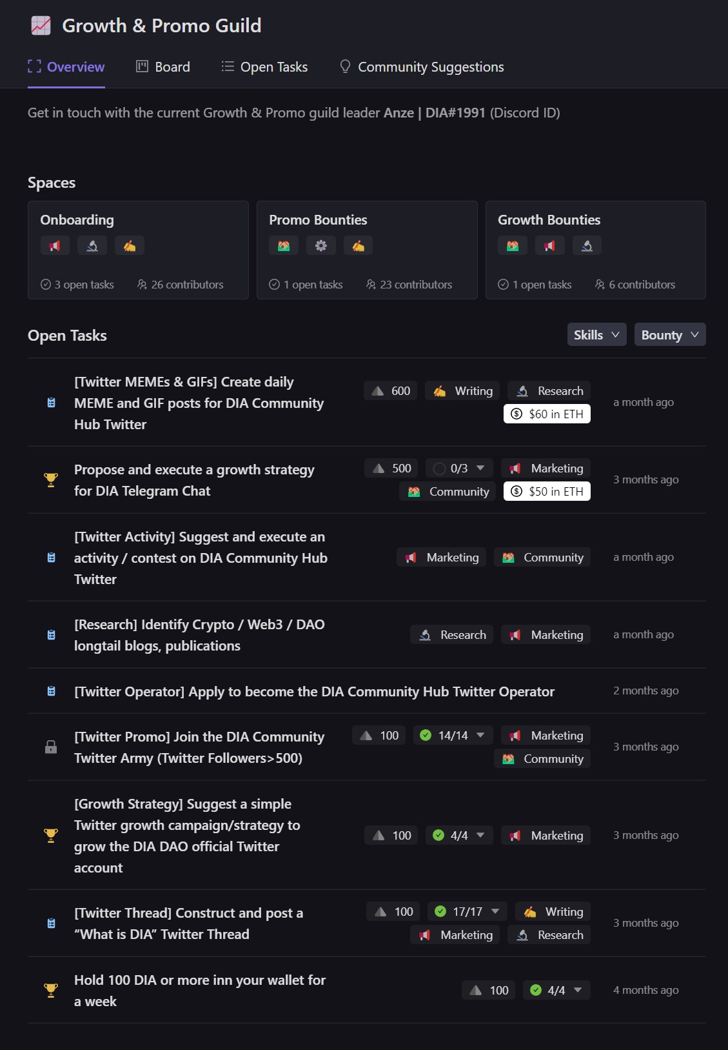Click the 0/3 empty status circle
The height and width of the screenshot is (1050, 728).
[440, 469]
